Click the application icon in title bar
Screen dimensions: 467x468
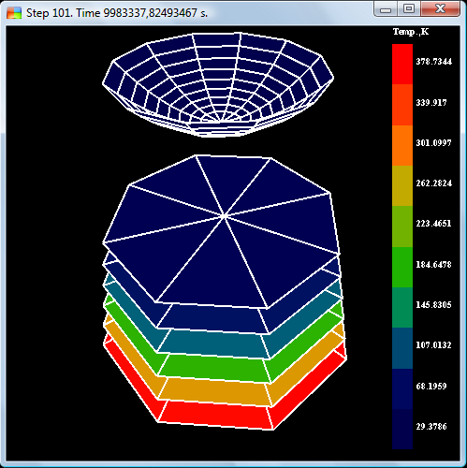14,13
